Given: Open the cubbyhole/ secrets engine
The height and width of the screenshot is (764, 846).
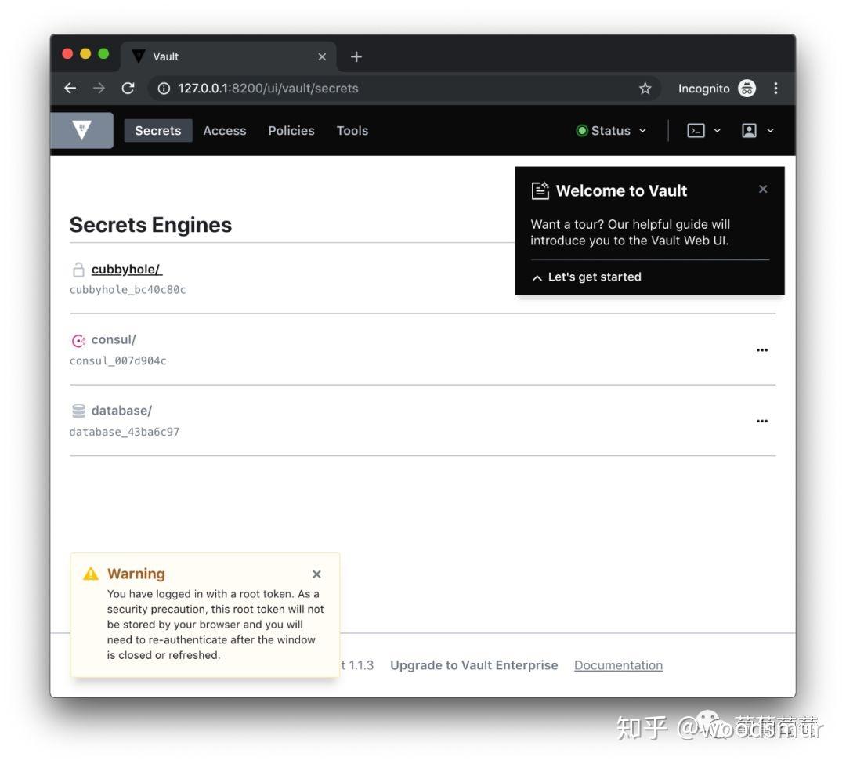Looking at the screenshot, I should [126, 270].
